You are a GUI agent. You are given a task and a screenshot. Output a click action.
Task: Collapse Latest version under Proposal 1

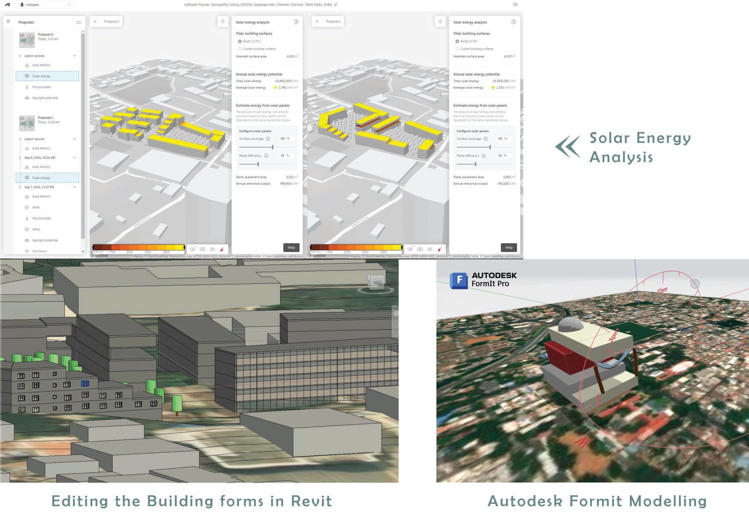(74, 139)
